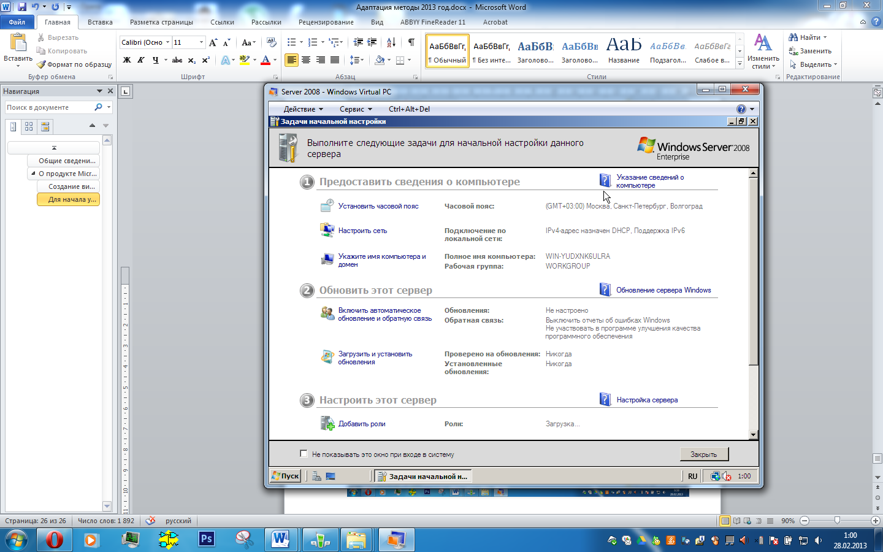Apply 'Без инте...' style from gallery
The width and height of the screenshot is (883, 552).
491,51
